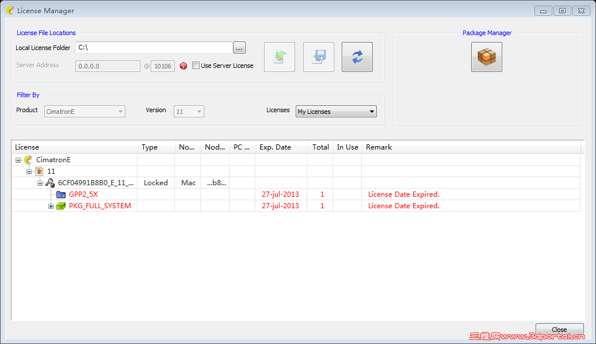Expand the PKG_FULL_SYSTEM tree node
Screen dimensions: 596x344
[x=51, y=206]
